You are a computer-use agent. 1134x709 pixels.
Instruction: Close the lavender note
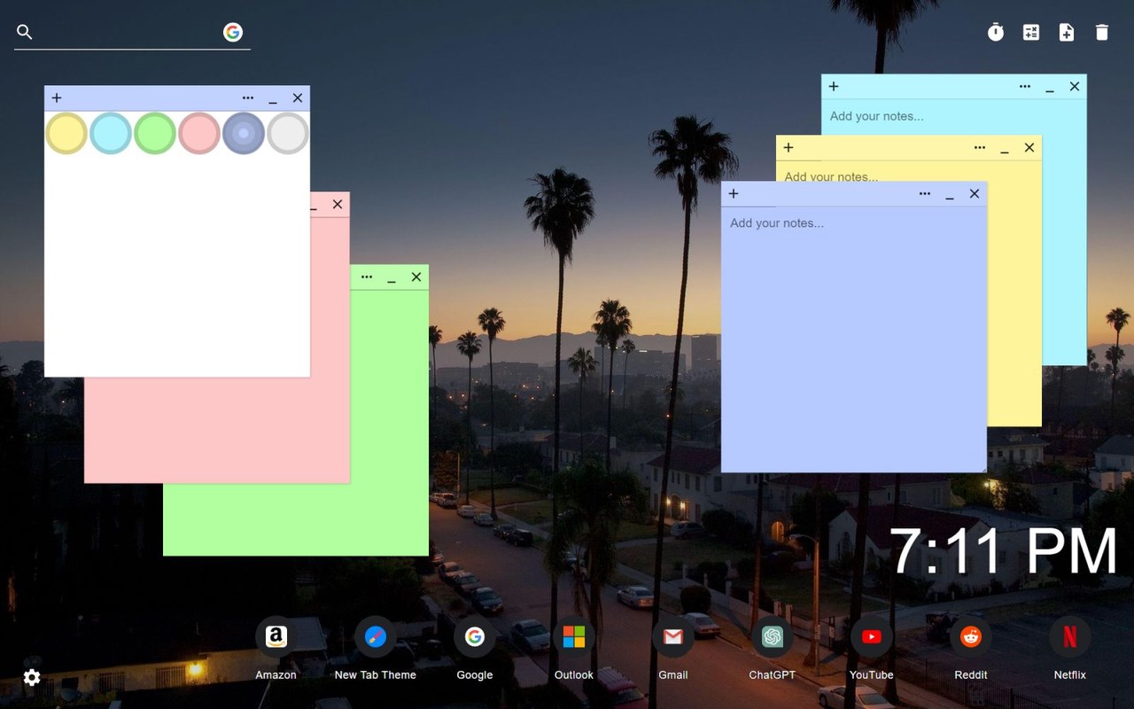coord(975,194)
